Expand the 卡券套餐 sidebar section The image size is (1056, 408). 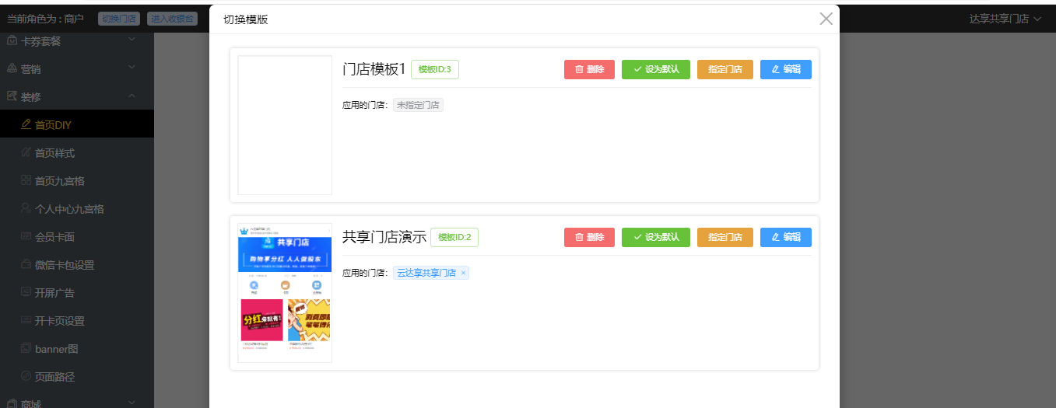132,40
